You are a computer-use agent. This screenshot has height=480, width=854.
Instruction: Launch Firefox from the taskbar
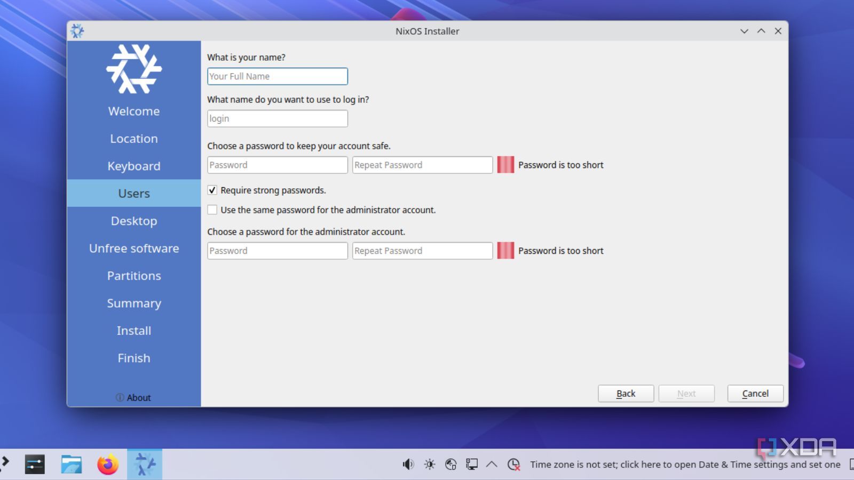click(x=108, y=465)
